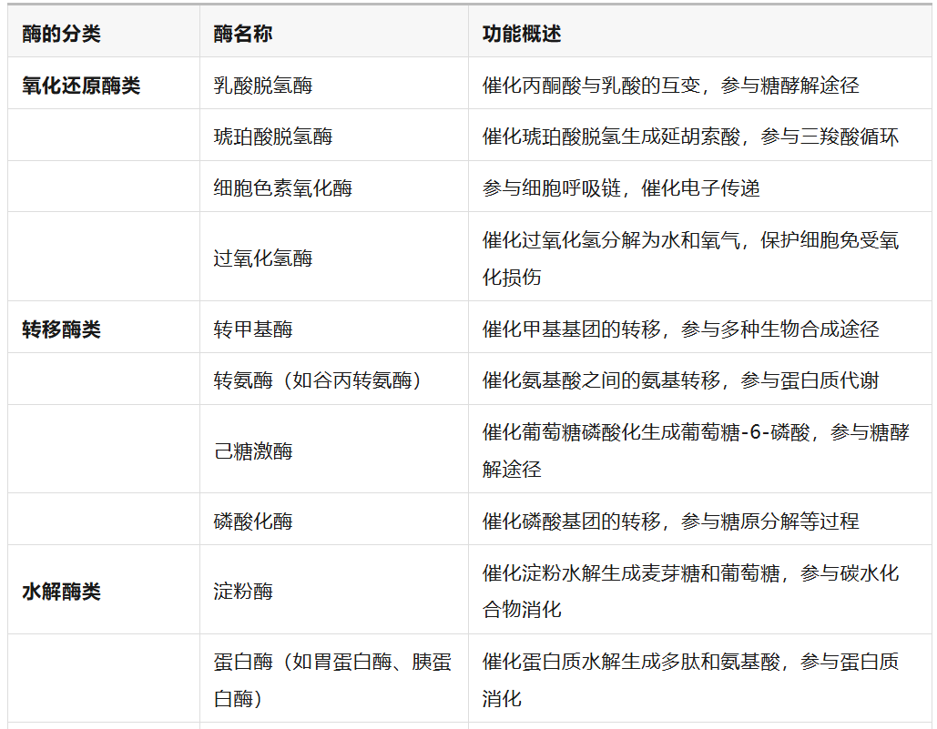
Task: Click the 蛋白酶 enzyme name cell
Action: click(x=332, y=680)
